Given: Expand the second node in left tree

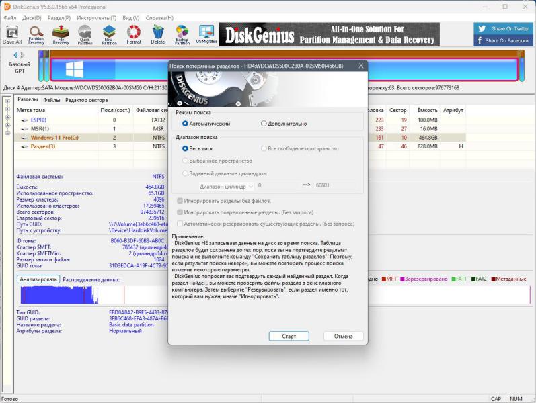Looking at the screenshot, I should [x=7, y=109].
